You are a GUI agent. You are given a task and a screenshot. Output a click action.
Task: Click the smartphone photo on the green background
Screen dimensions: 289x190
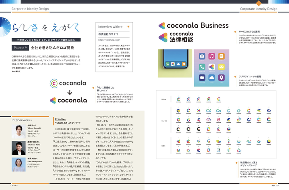(x=175, y=63)
